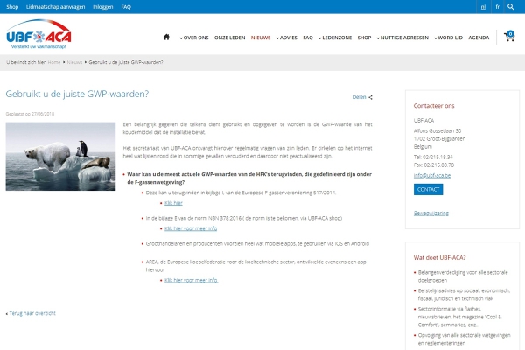
Task: Open the first 'Klik hier' link
Action: click(173, 203)
